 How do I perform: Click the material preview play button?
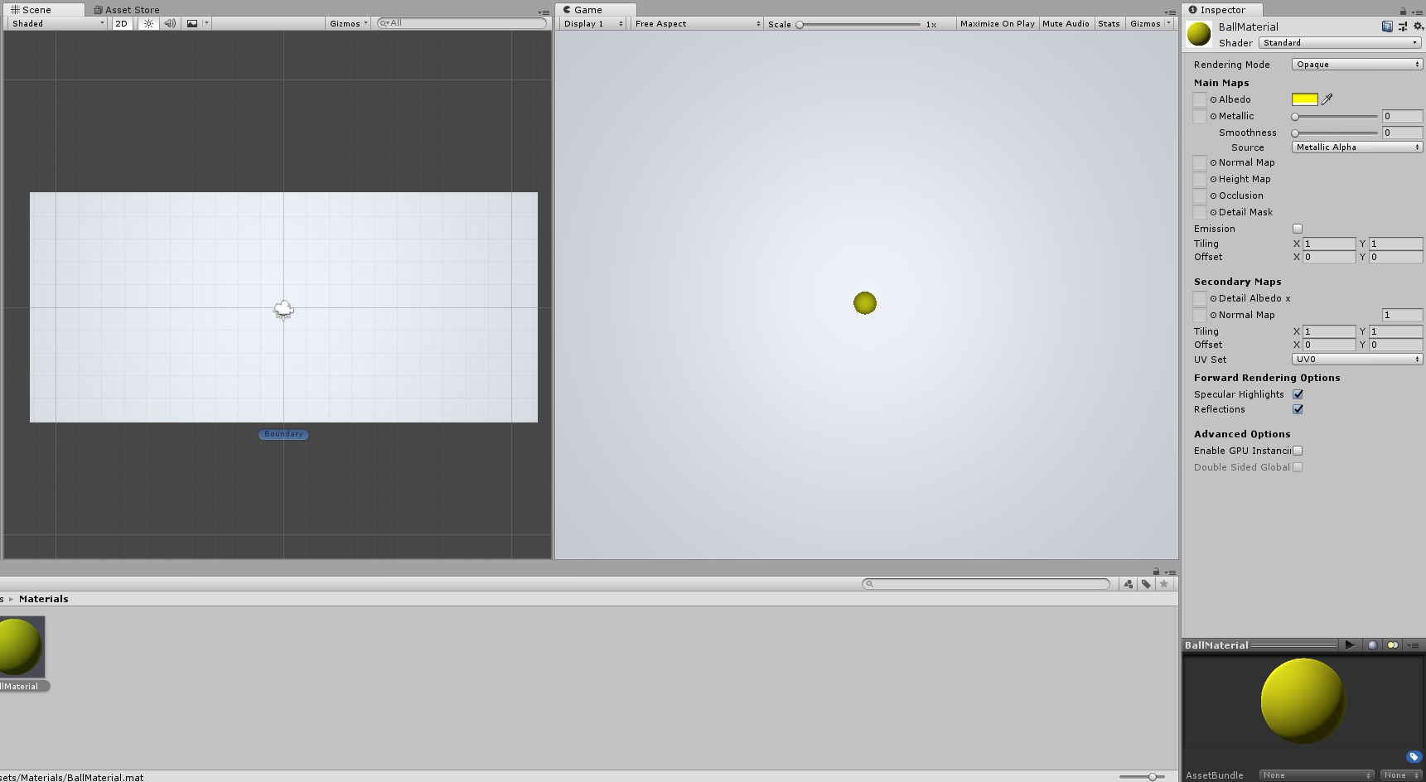click(x=1350, y=644)
